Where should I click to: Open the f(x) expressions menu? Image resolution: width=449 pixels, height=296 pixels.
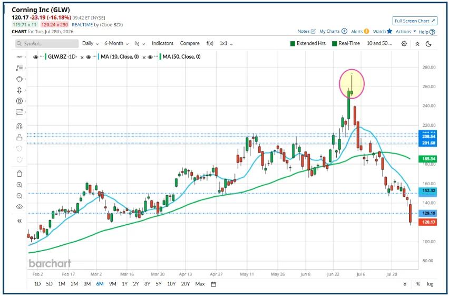[x=210, y=43]
